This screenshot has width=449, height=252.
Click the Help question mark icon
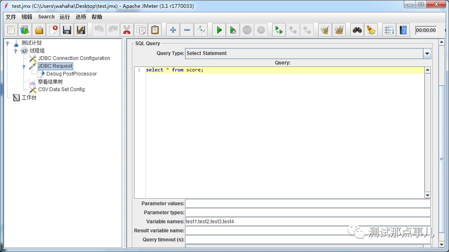click(x=403, y=30)
